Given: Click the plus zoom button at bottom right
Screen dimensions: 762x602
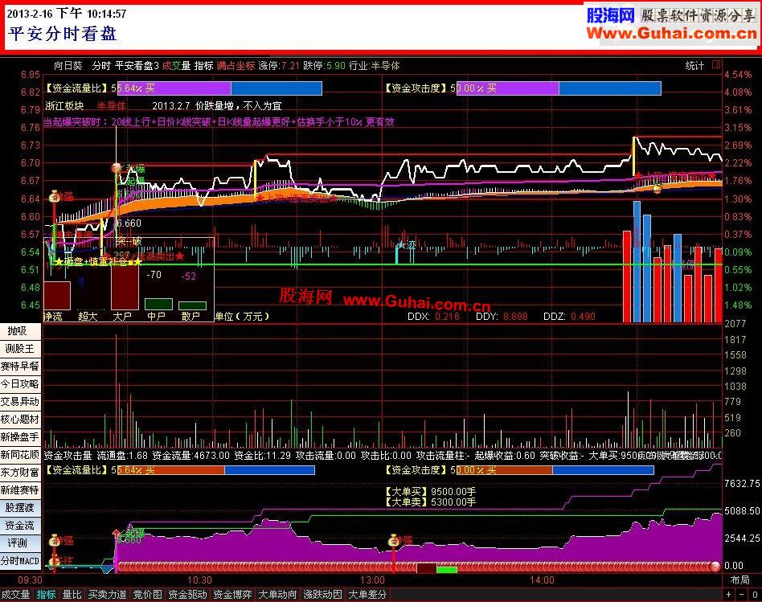Looking at the screenshot, I should click(729, 595).
